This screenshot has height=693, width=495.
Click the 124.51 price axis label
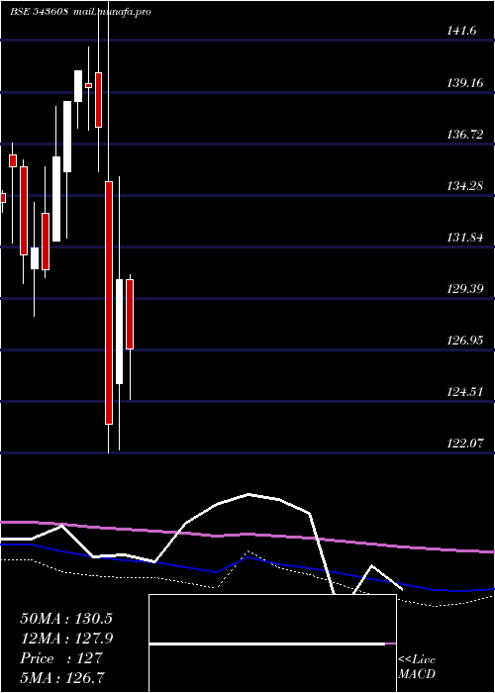tap(464, 392)
